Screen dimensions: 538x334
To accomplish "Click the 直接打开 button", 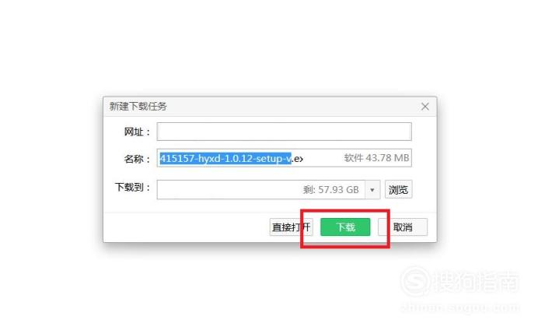I will coord(291,227).
